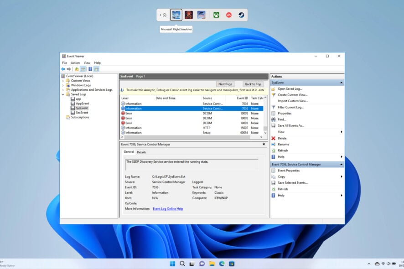The width and height of the screenshot is (404, 269).
Task: Click the Properties icon in Actions pane
Action: point(274,114)
